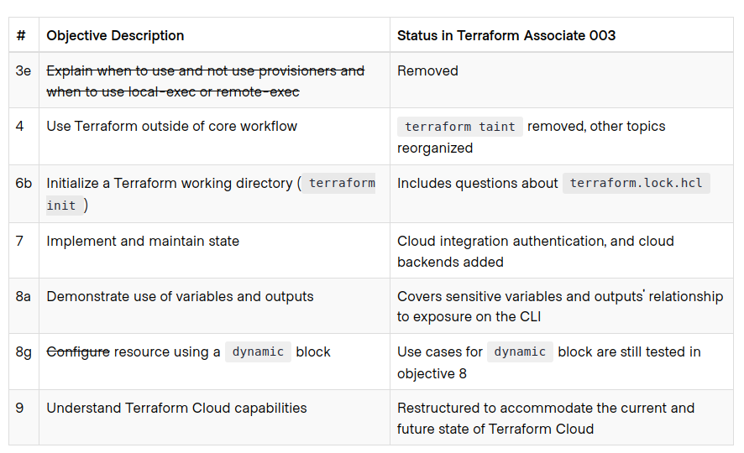744x453 pixels.
Task: Click the "dynamic" code in the description column
Action: coord(258,352)
